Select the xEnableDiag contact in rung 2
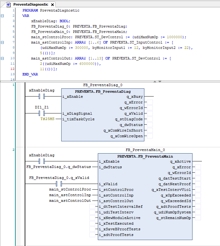This screenshot has width=220, height=246. coord(42,161)
